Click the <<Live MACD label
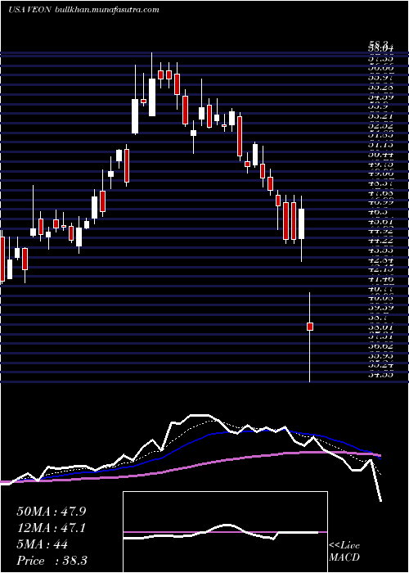This screenshot has height=573, width=409. [x=344, y=552]
